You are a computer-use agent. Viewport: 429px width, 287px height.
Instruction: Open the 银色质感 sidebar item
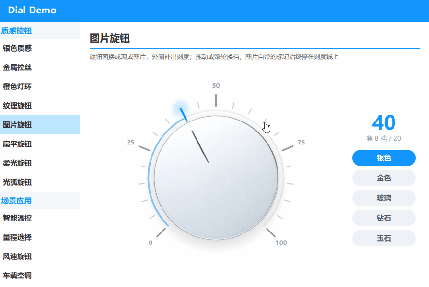[x=40, y=48]
